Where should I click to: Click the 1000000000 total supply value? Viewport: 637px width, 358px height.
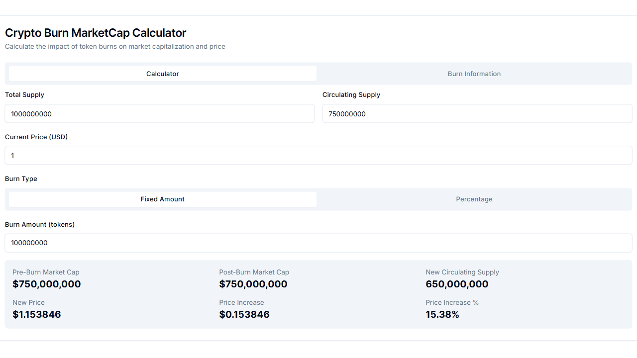pos(31,113)
